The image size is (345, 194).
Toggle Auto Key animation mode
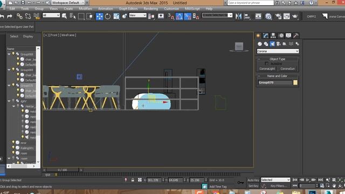click(x=253, y=180)
